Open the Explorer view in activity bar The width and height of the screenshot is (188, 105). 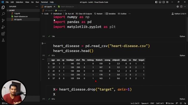pos(3,7)
